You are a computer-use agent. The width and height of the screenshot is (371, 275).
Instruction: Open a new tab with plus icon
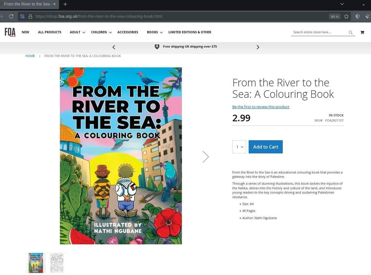click(x=65, y=4)
